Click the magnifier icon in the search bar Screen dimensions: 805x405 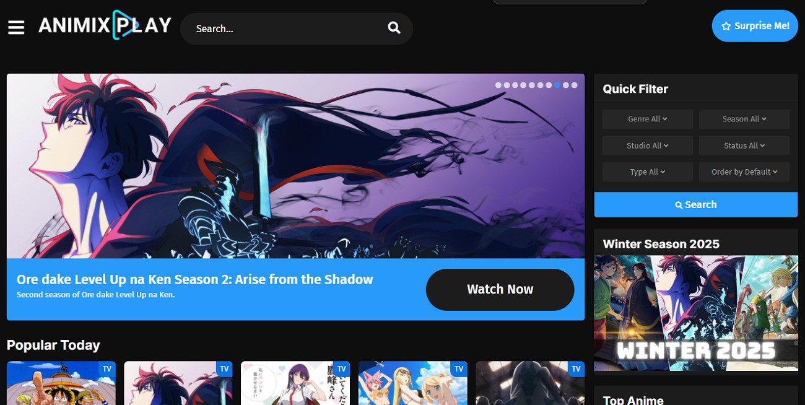point(394,28)
